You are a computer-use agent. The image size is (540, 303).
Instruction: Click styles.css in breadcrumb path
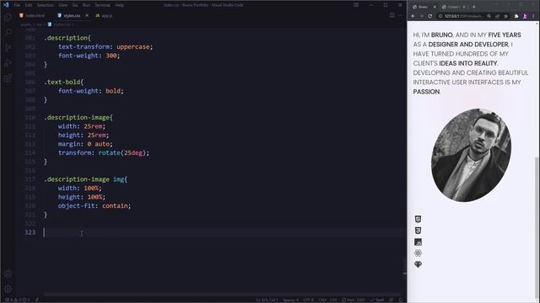(x=61, y=24)
